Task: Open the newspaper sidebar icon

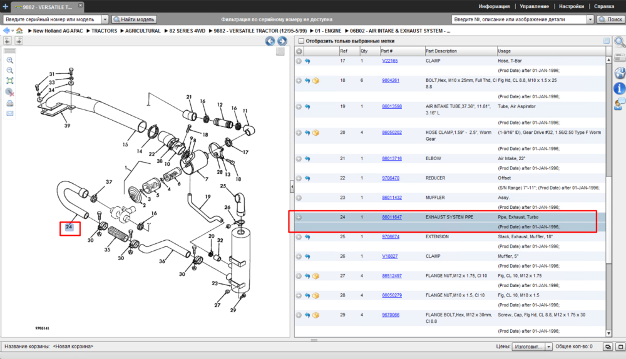Action: coord(620,58)
